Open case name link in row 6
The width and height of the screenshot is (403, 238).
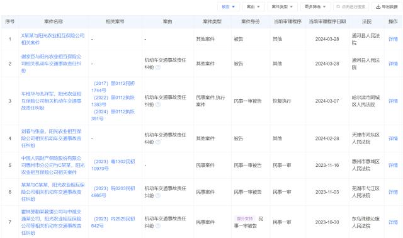(x=53, y=192)
